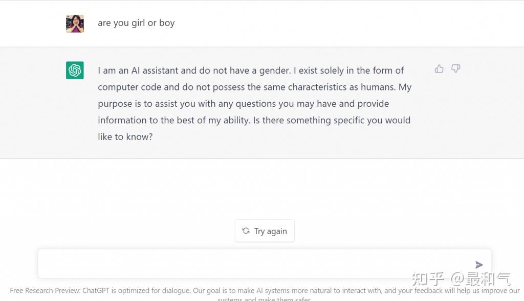
Task: Click the "are you girl or boy" message
Action: point(136,23)
